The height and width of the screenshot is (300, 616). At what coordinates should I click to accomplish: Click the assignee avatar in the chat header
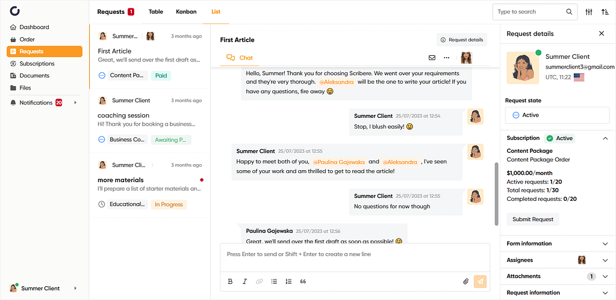pyautogui.click(x=466, y=58)
